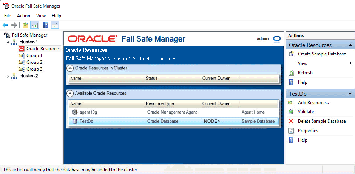Open the File menu
The height and width of the screenshot is (174, 355).
(x=8, y=16)
